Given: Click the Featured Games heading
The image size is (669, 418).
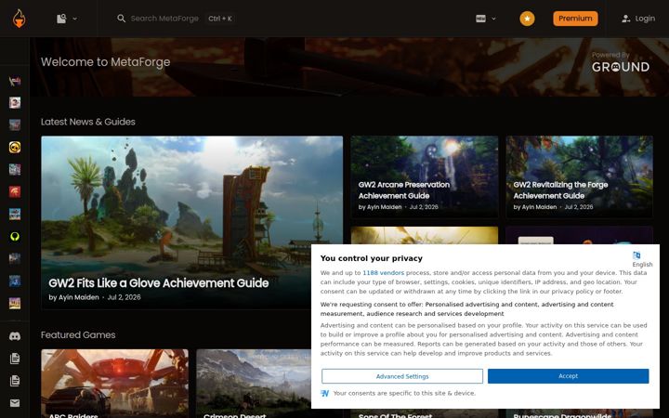Looking at the screenshot, I should click(x=78, y=334).
